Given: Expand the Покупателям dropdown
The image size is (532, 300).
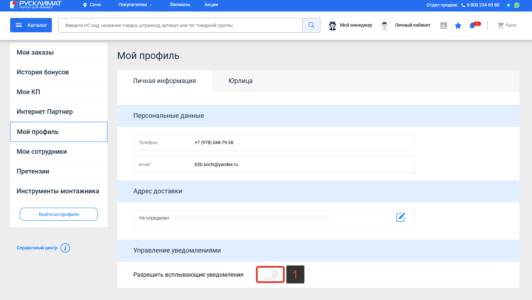Looking at the screenshot, I should point(135,5).
